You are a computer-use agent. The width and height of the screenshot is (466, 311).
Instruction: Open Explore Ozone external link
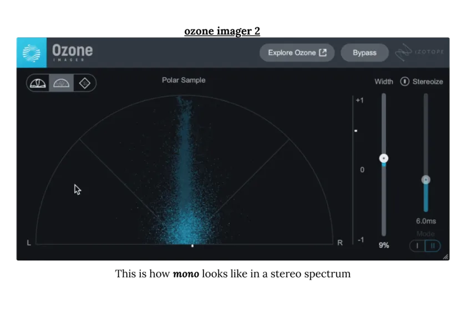coord(297,53)
